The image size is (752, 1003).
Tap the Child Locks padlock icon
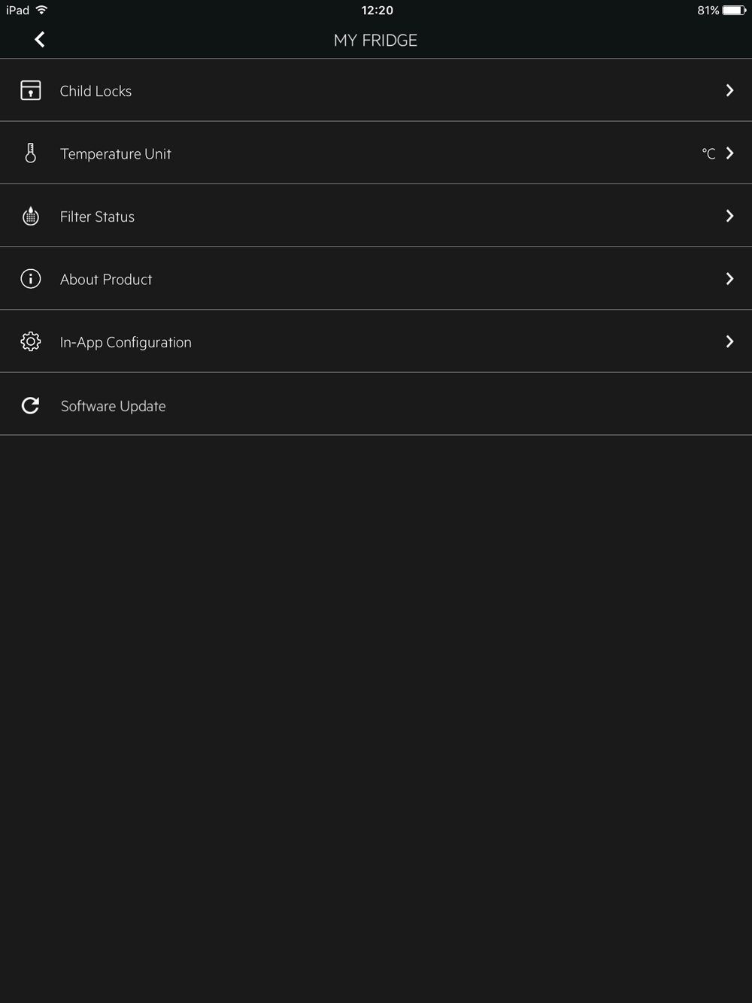(x=31, y=90)
